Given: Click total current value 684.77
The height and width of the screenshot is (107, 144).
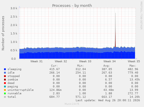Looking at the screenshot, I should [54, 97].
